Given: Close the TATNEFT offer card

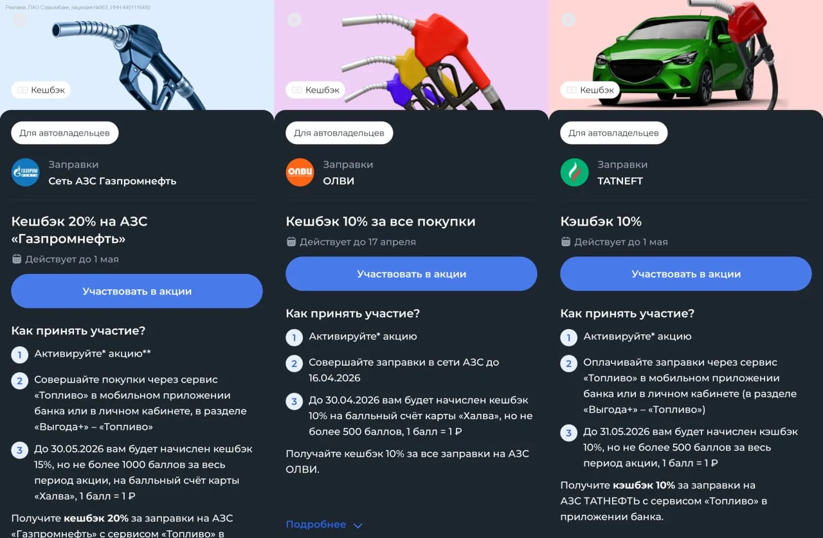Looking at the screenshot, I should tap(569, 20).
